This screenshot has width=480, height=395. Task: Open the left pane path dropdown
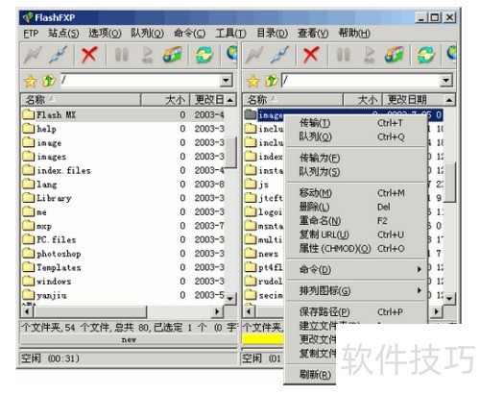[227, 81]
